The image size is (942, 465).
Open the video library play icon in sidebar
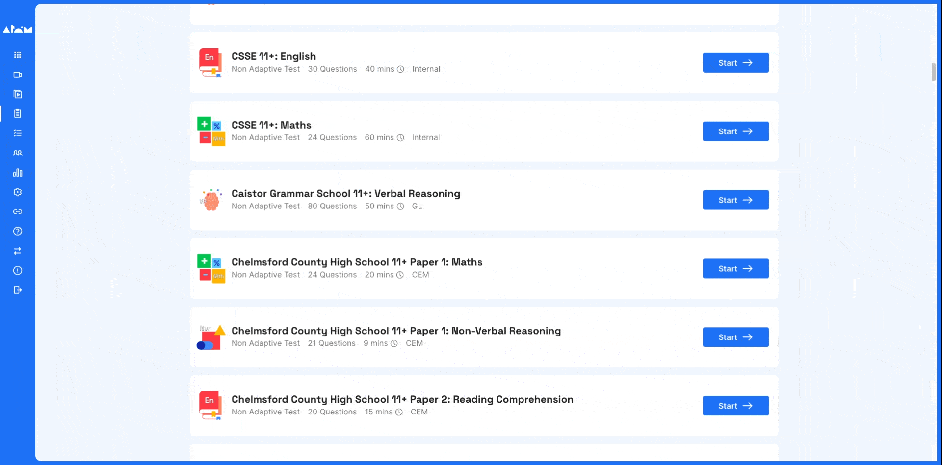(18, 94)
